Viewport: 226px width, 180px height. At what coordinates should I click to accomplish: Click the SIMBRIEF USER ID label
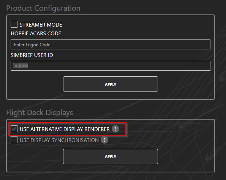click(32, 55)
